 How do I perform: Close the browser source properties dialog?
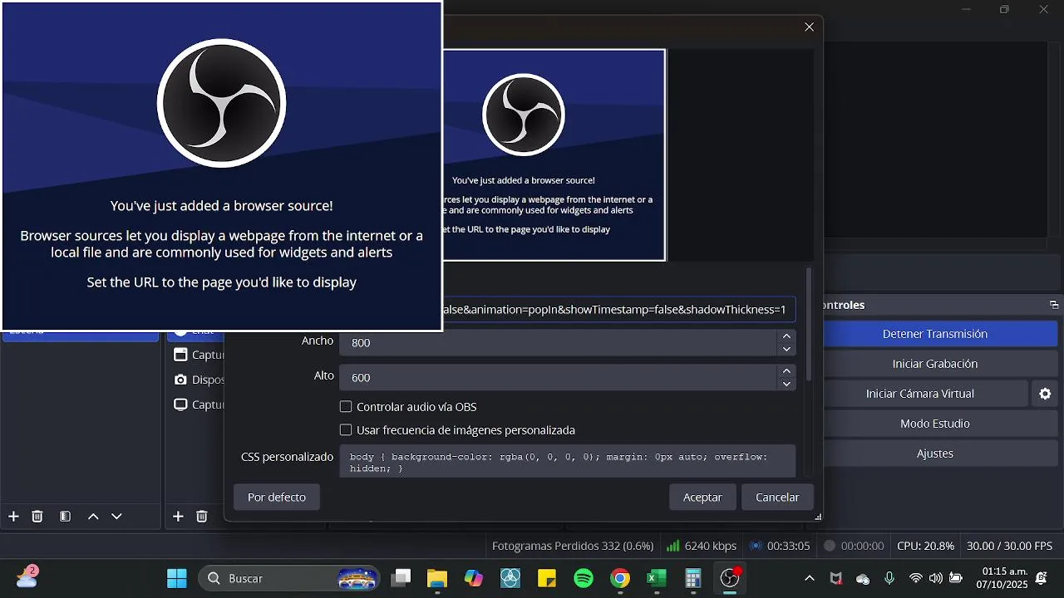coord(809,27)
